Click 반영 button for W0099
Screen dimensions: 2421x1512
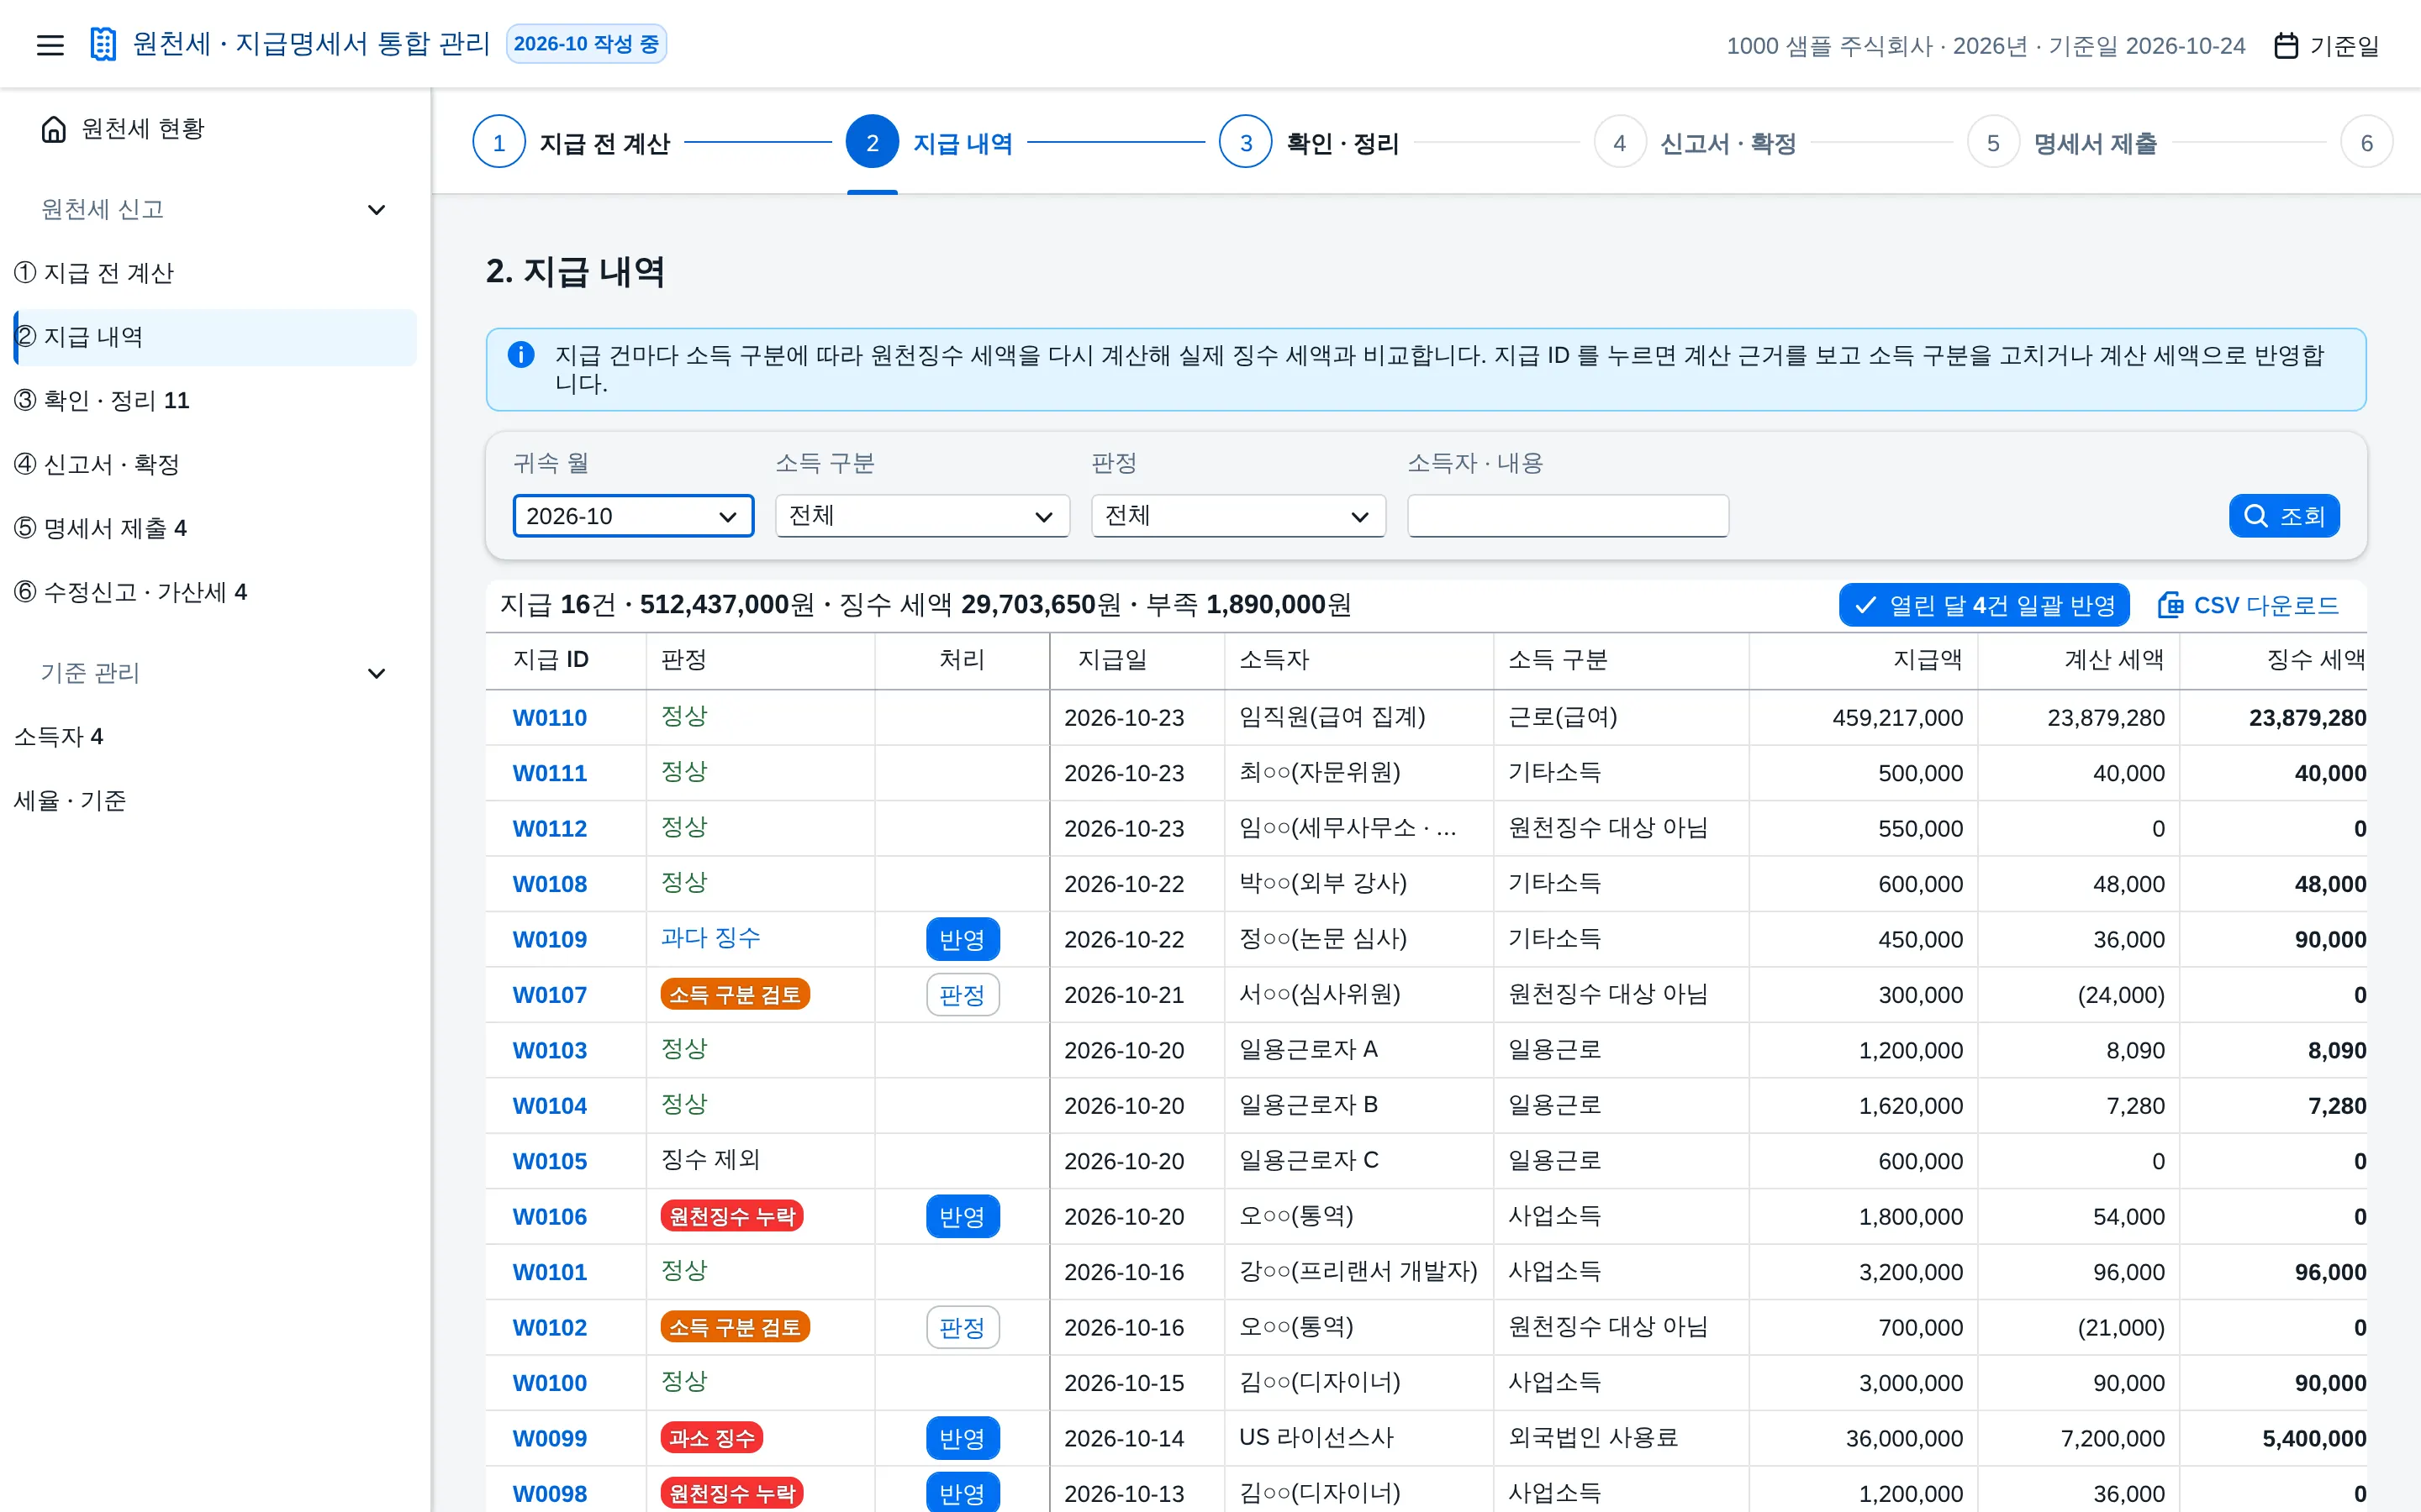coord(963,1439)
